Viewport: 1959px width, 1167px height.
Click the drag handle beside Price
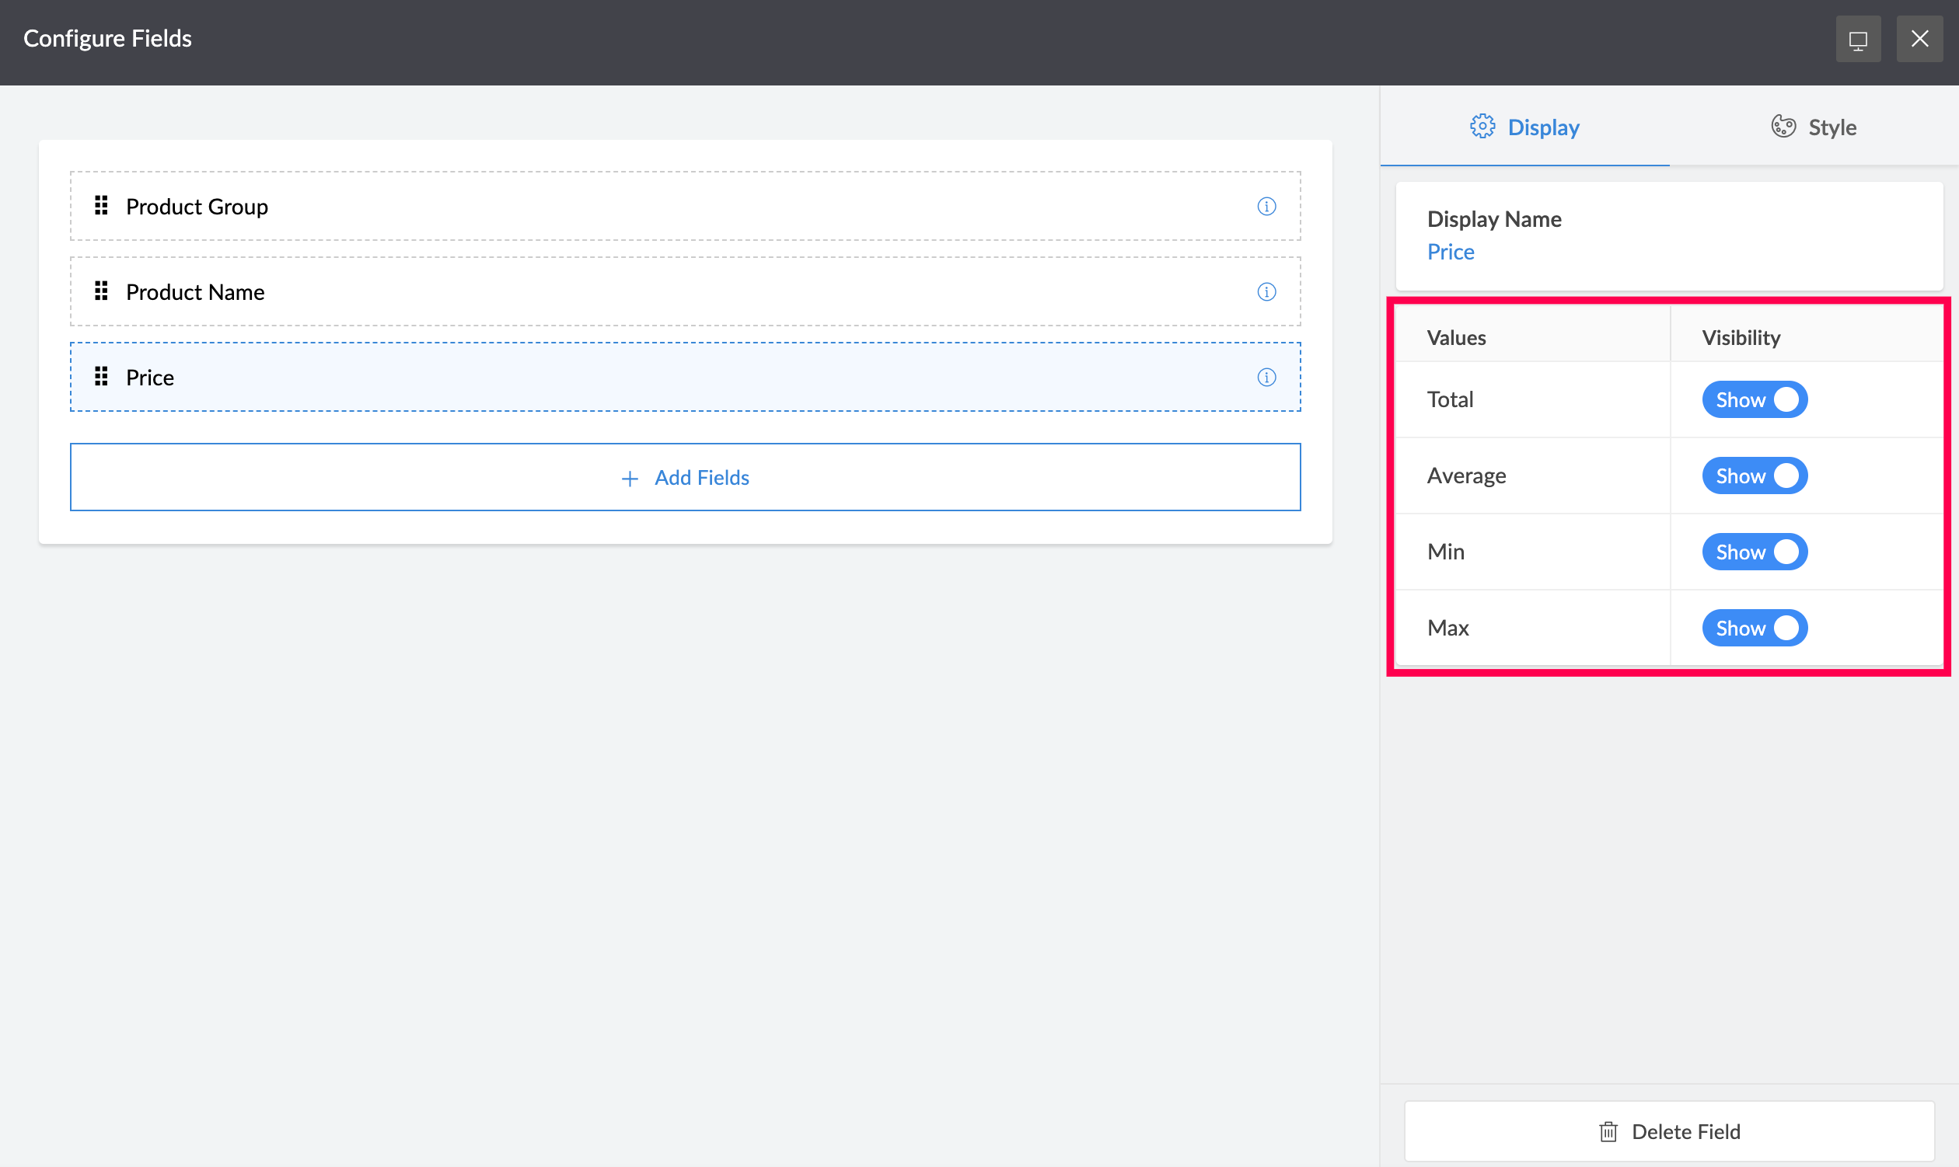coord(102,378)
